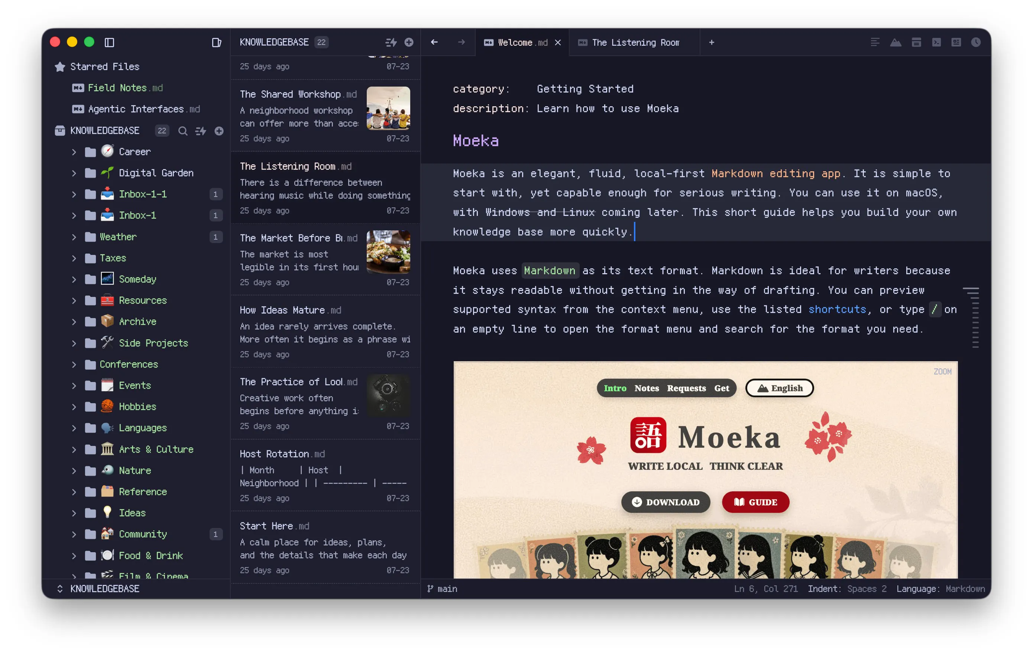This screenshot has width=1033, height=654.
Task: Add a new item from the sidebar plus icon
Action: tap(219, 130)
